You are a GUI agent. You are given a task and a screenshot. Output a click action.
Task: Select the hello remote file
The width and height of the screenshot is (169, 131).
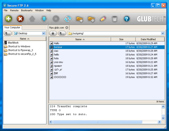[x=107, y=55]
